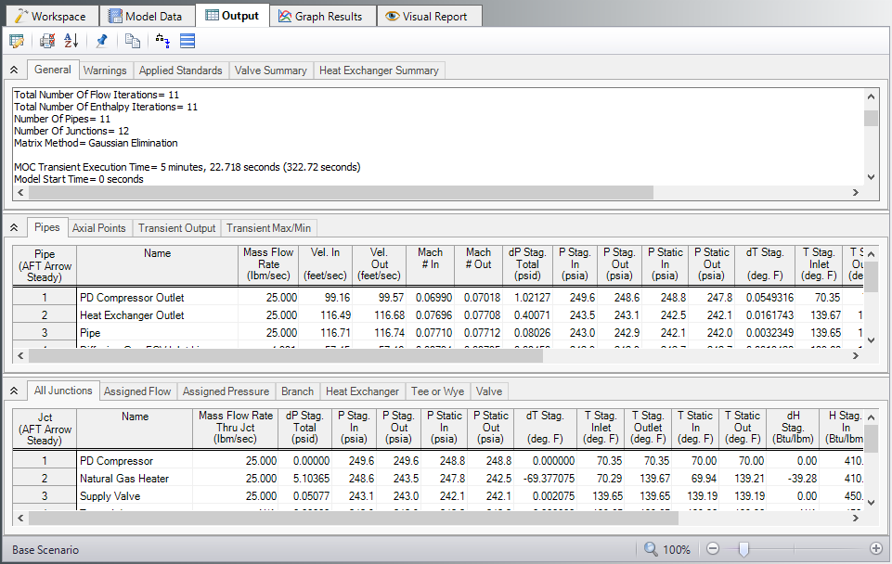Click the blue stacked-lines format icon

[186, 41]
